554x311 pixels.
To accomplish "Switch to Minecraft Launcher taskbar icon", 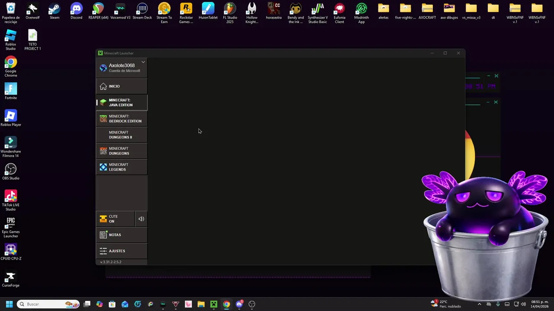I will [x=214, y=304].
